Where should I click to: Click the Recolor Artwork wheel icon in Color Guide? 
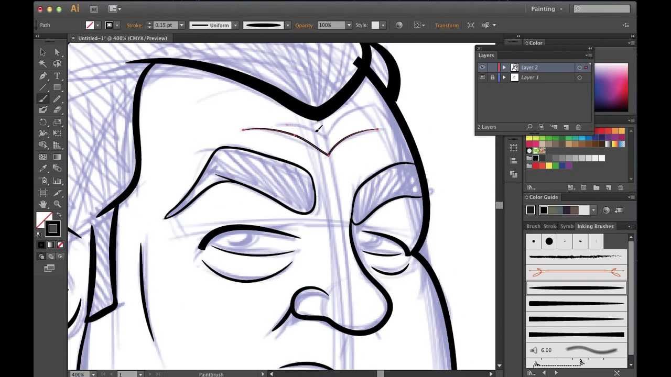(606, 210)
